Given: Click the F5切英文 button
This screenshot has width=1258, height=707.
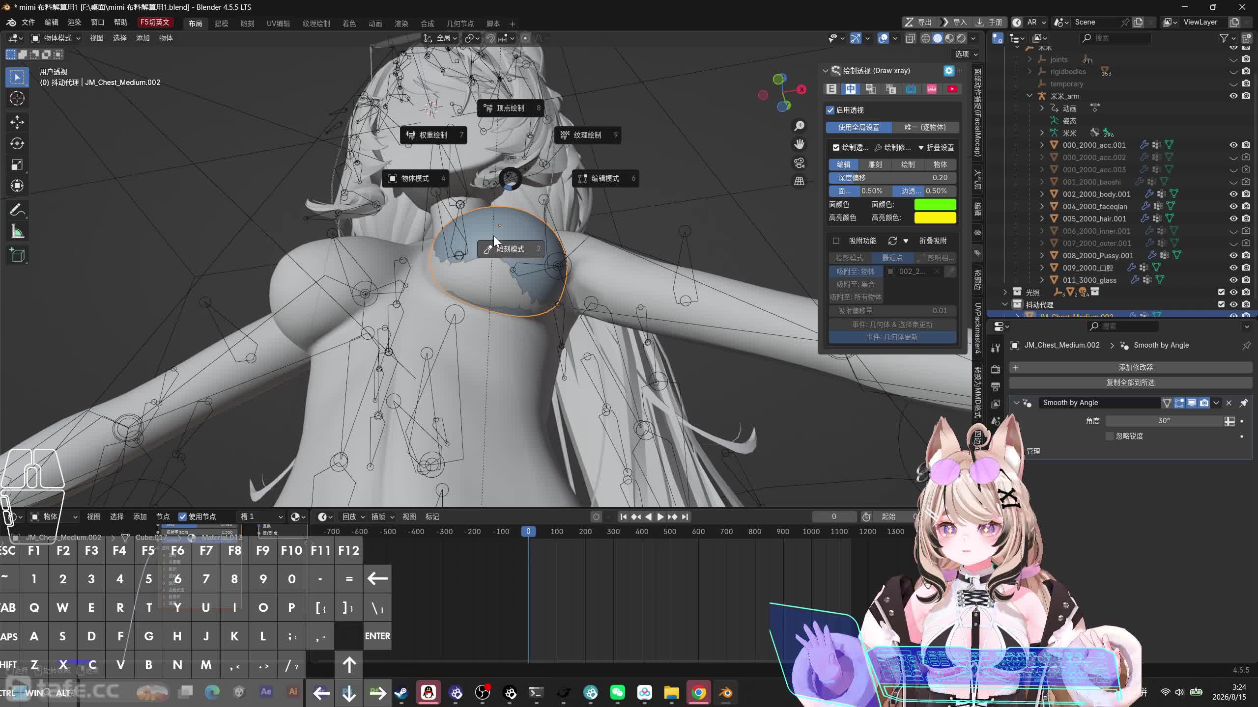Looking at the screenshot, I should [x=155, y=23].
